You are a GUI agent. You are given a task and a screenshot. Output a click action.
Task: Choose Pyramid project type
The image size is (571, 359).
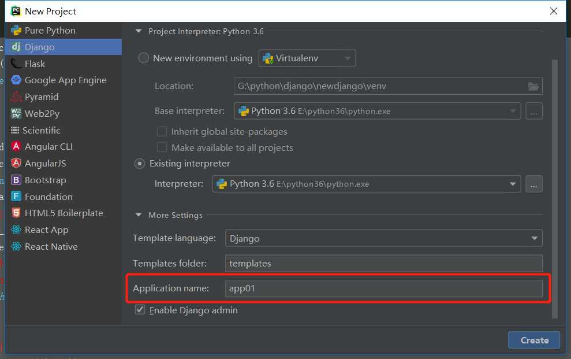pyautogui.click(x=64, y=97)
